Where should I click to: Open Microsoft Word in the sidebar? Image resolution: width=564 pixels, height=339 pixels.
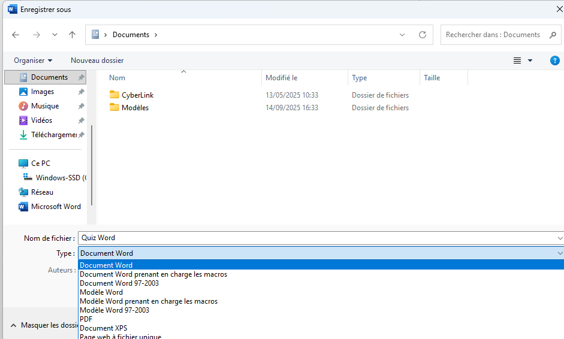[x=55, y=207]
